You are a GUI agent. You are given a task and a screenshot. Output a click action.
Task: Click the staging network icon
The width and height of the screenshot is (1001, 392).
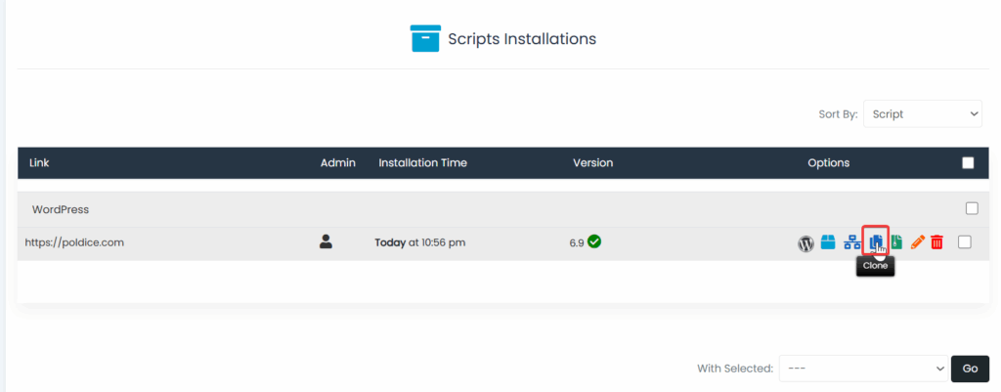tap(851, 242)
